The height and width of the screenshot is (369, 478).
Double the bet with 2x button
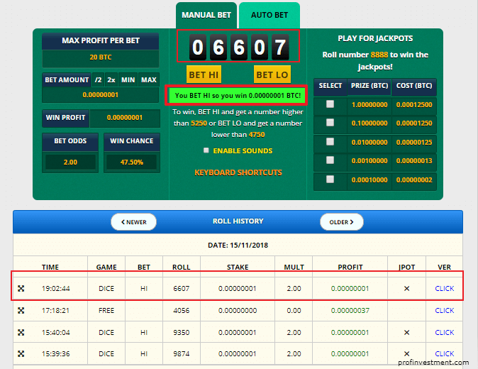tap(111, 80)
